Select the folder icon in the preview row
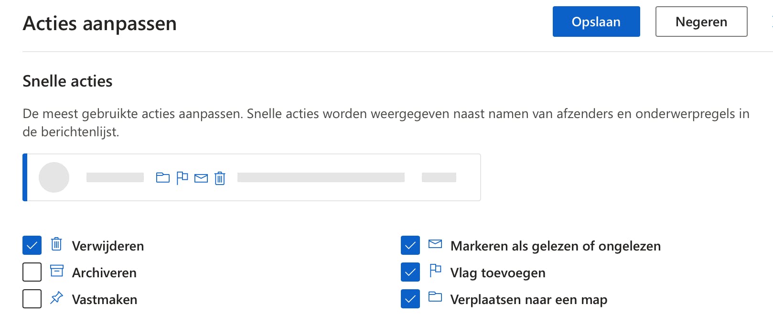 164,177
